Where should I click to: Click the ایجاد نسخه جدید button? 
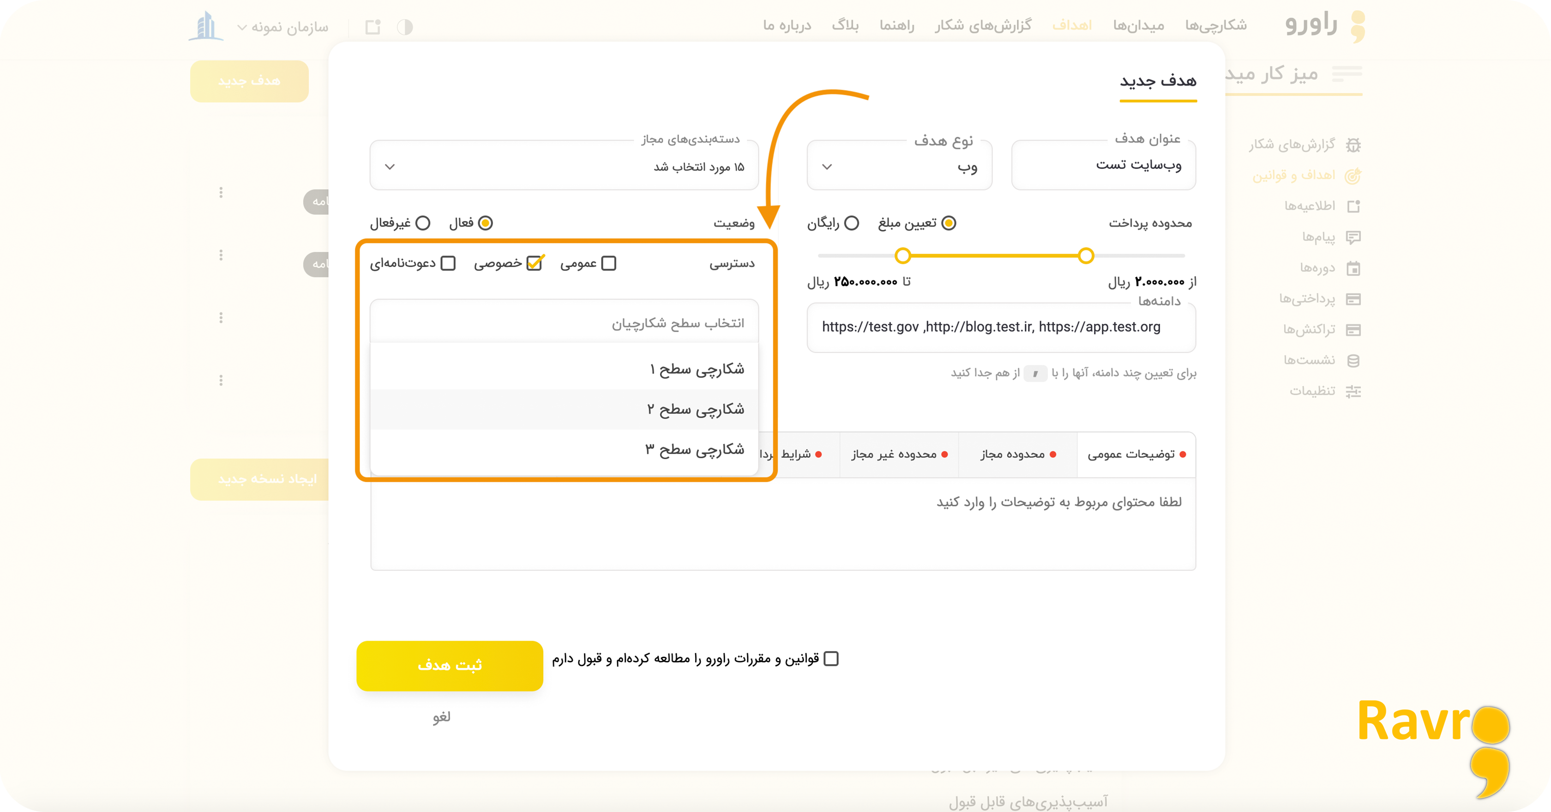pos(259,479)
